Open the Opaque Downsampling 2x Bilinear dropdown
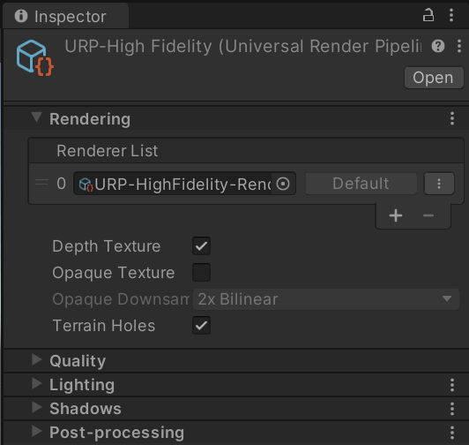 coord(326,299)
